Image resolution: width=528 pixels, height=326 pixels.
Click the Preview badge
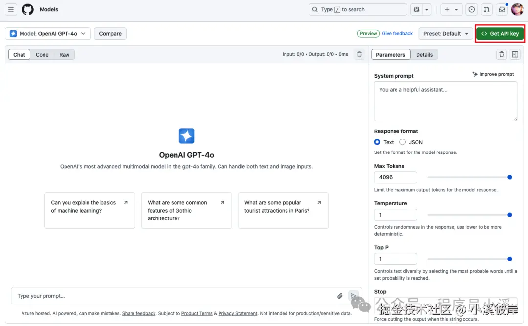(x=369, y=33)
